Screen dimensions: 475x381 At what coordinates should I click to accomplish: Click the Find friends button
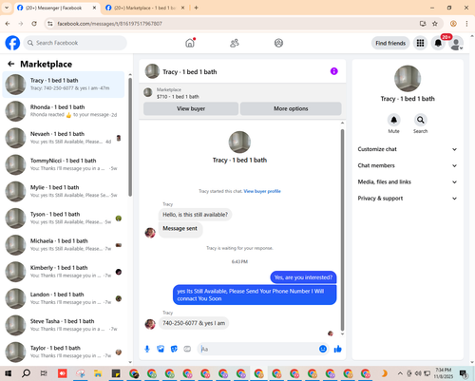click(x=390, y=43)
